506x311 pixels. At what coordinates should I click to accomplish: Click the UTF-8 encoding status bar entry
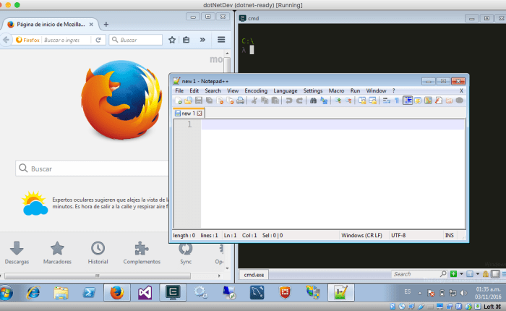pyautogui.click(x=398, y=236)
